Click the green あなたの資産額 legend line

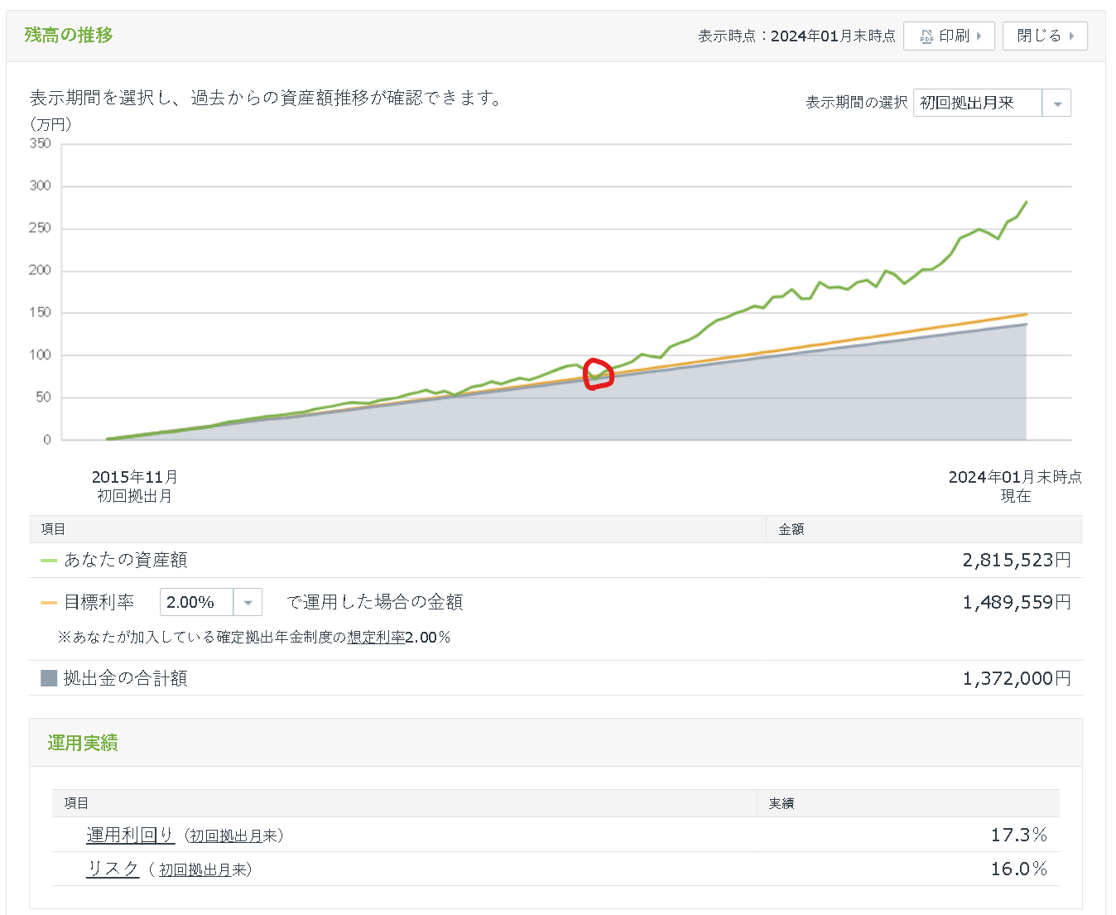(x=49, y=561)
